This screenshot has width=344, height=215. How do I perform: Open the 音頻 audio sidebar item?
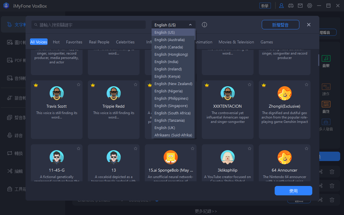[x=16, y=78]
